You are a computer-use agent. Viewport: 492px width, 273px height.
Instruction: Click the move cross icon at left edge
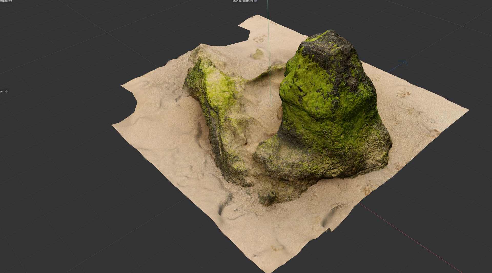click(6, 91)
